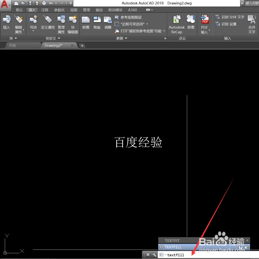Close the Drawing2* tab
Viewport: 259px width, 259px height.
tap(72, 45)
